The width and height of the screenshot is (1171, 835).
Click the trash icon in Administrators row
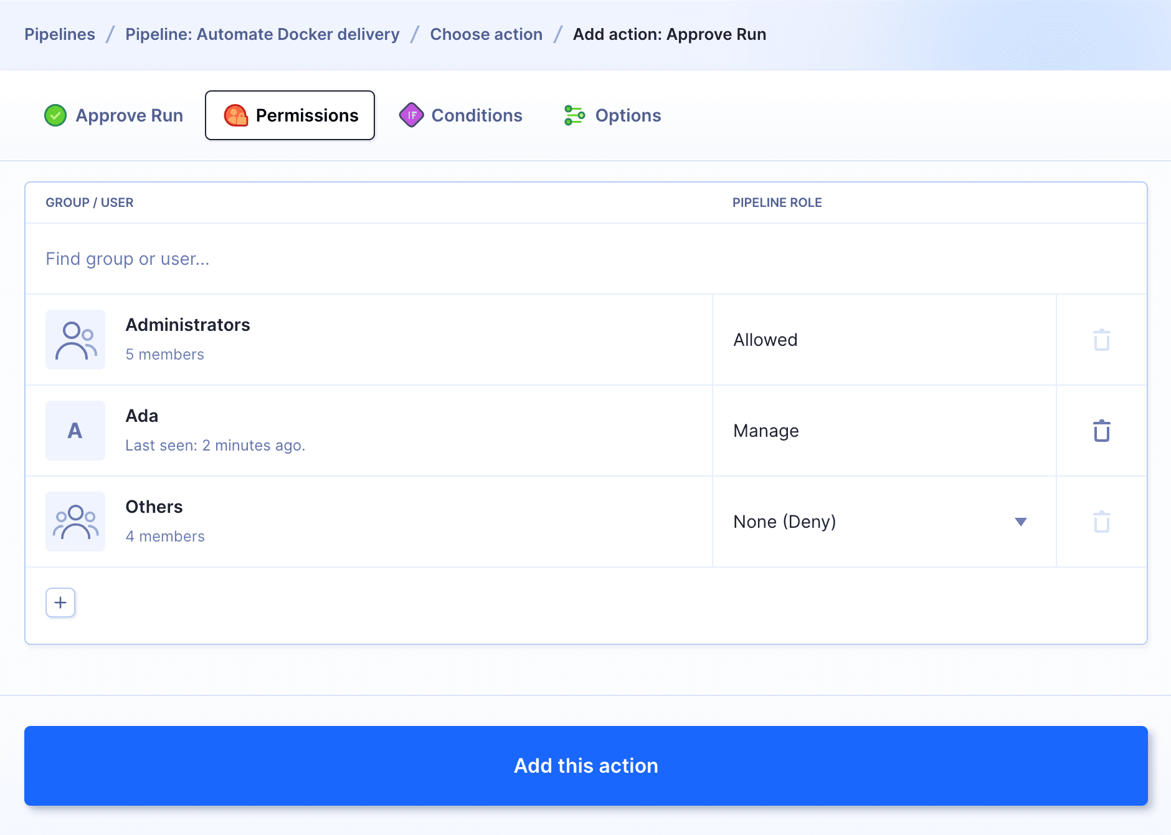click(x=1101, y=340)
